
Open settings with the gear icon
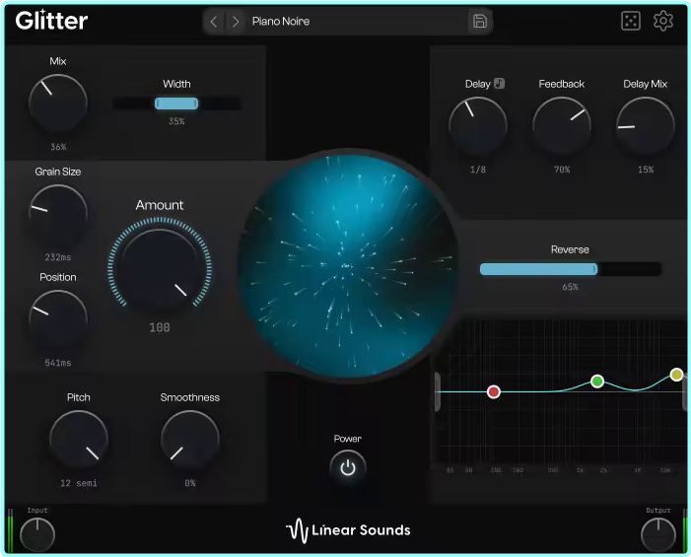663,21
